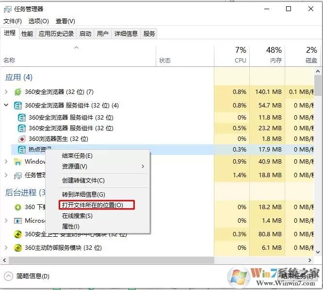This screenshot has width=323, height=290.
Task: Select the 进程 tab
Action: (x=10, y=33)
